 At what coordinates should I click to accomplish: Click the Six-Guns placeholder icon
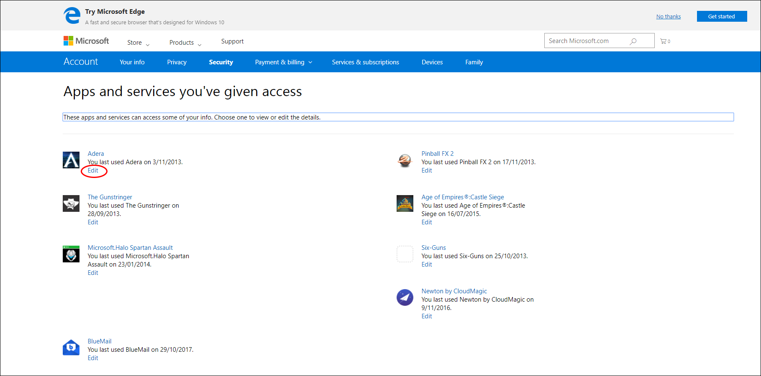click(x=405, y=254)
